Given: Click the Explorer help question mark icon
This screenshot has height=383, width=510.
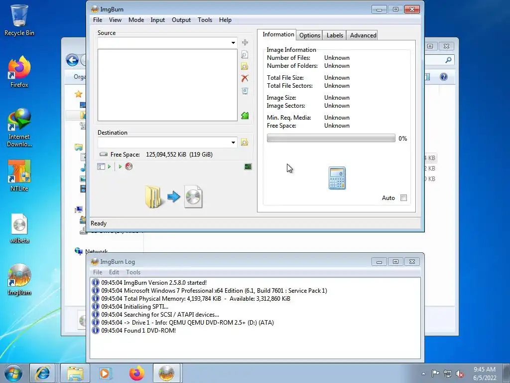Looking at the screenshot, I should pyautogui.click(x=444, y=77).
